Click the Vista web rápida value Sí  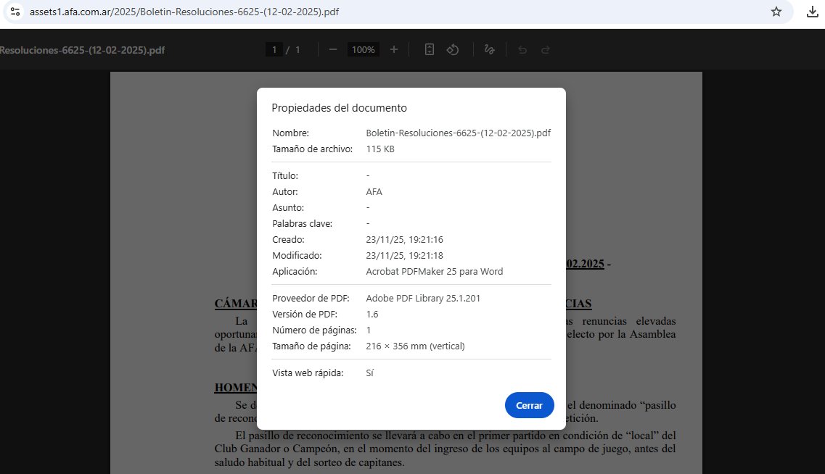tap(370, 373)
